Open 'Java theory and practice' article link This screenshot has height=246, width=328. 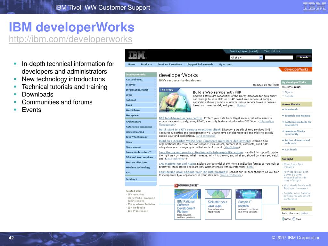(201, 152)
